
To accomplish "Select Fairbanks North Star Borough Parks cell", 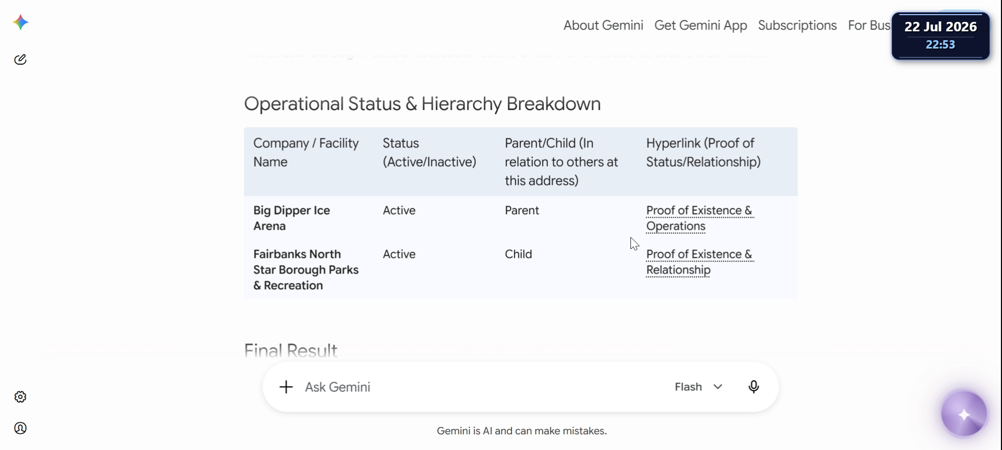I will tap(306, 270).
